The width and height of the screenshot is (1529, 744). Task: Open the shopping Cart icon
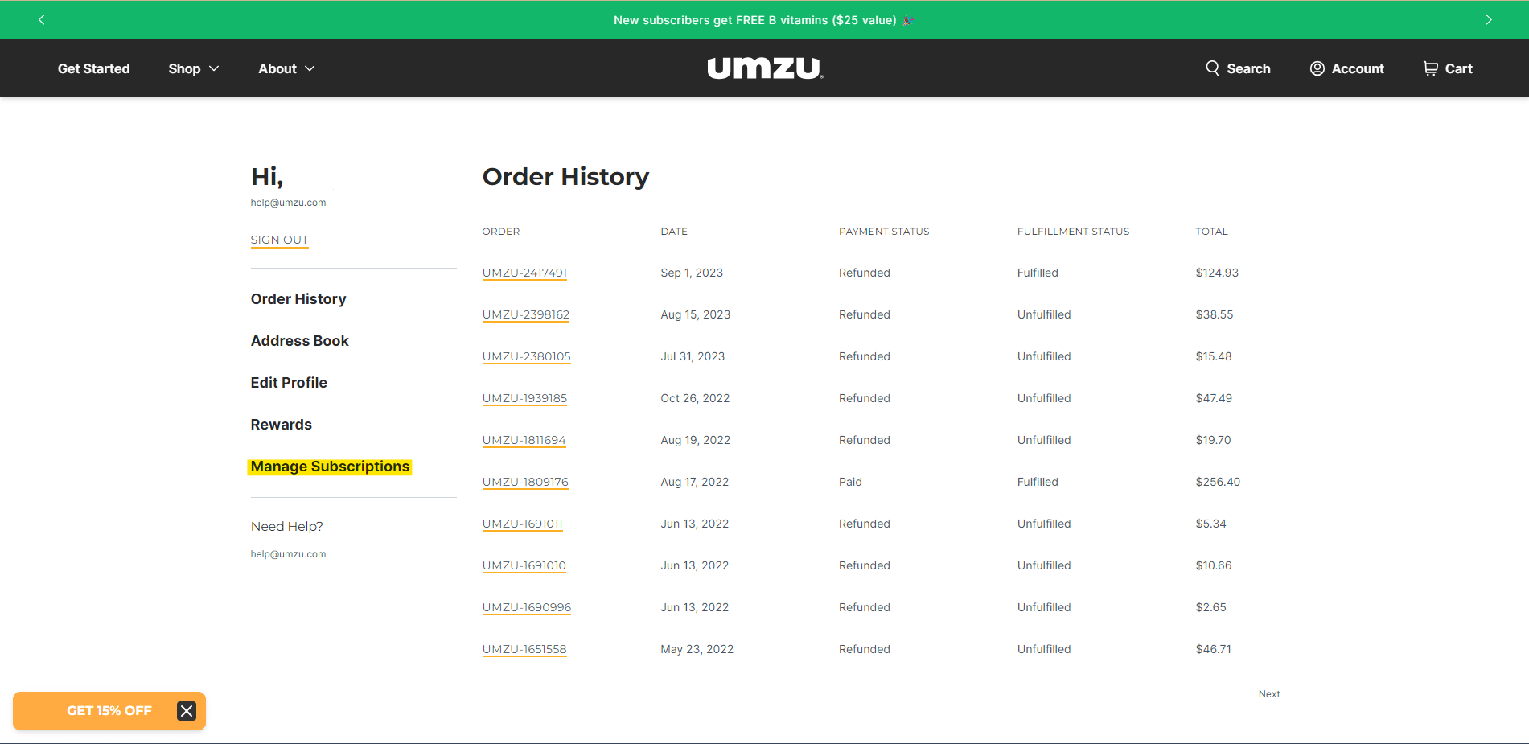point(1430,68)
